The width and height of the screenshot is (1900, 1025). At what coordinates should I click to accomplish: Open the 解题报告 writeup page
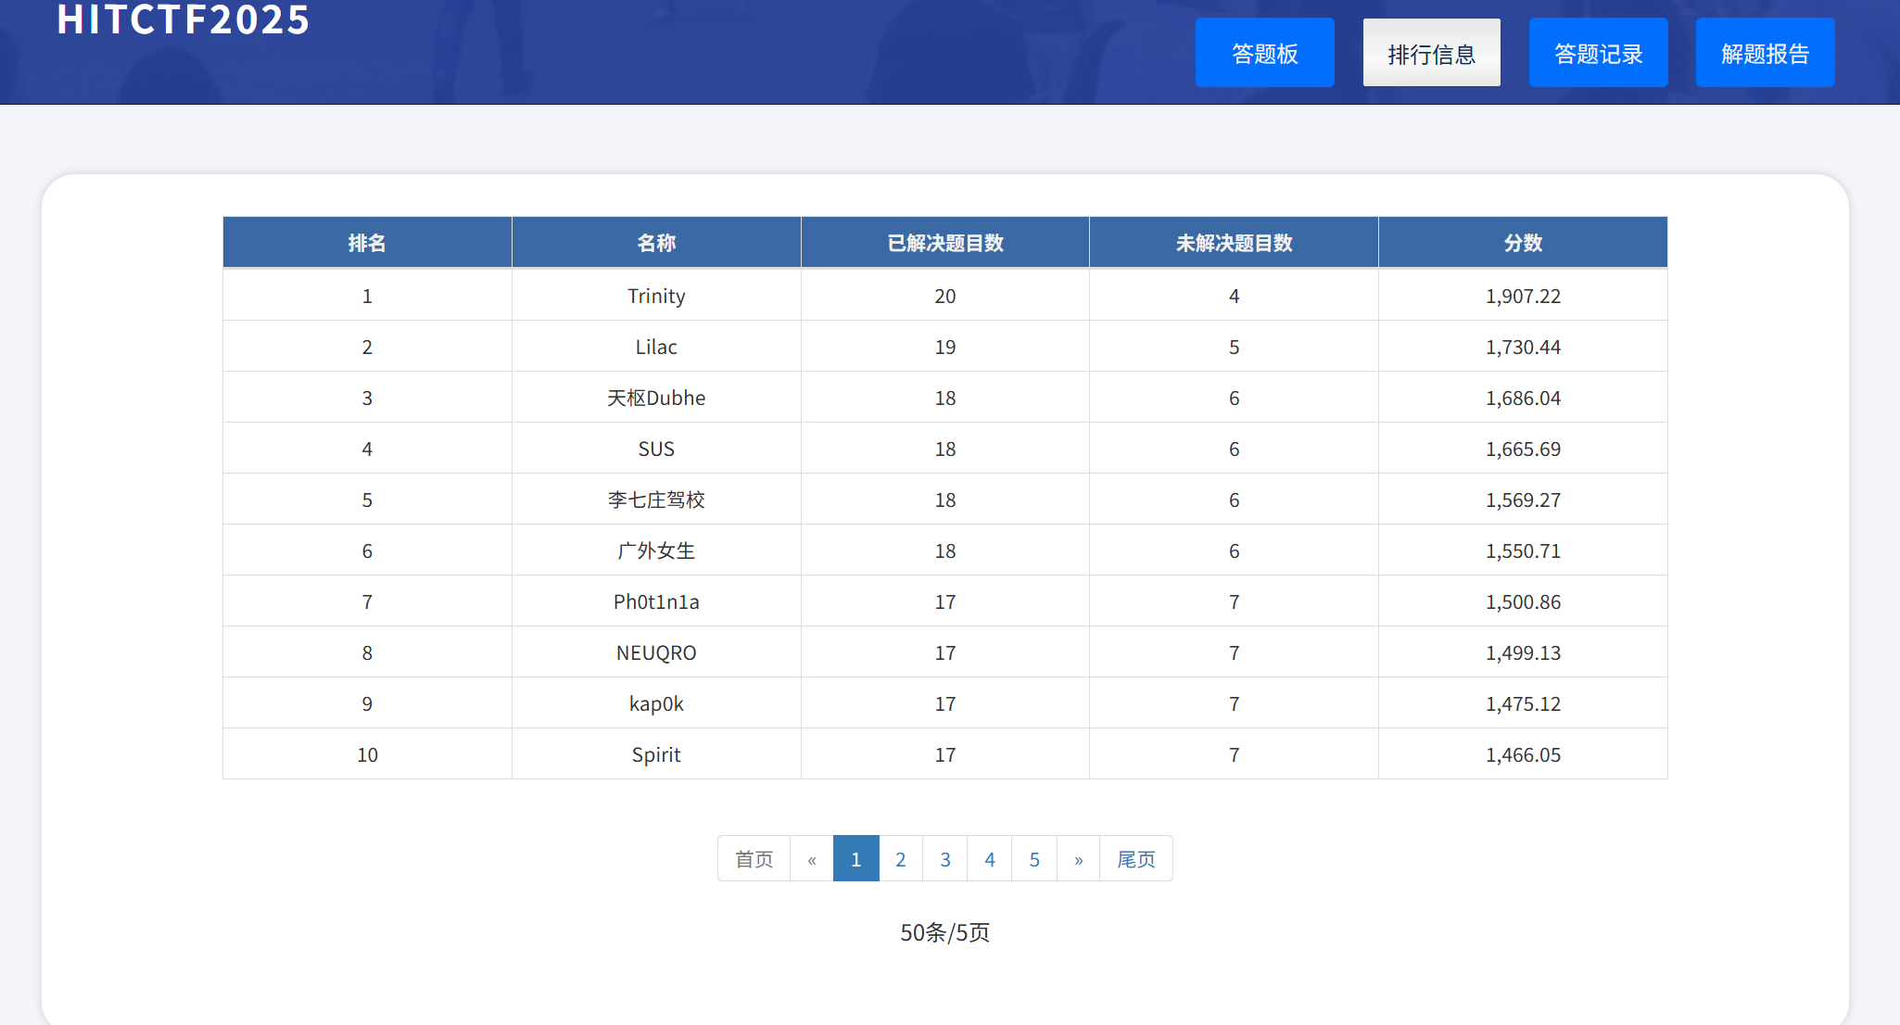pyautogui.click(x=1765, y=53)
